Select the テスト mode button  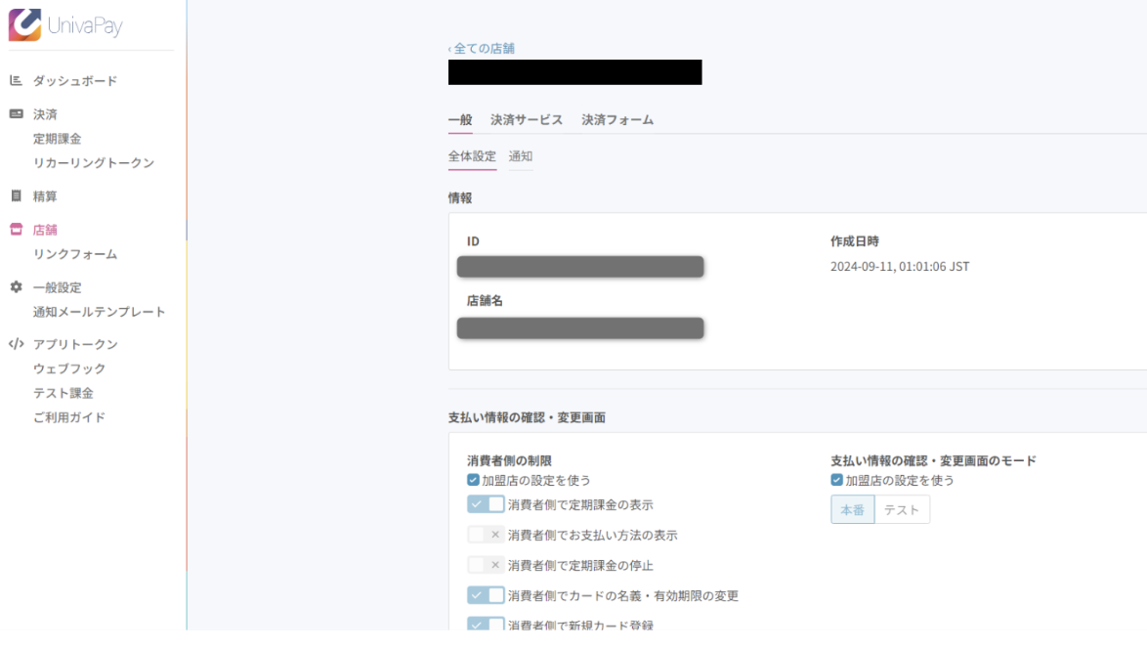tap(901, 509)
